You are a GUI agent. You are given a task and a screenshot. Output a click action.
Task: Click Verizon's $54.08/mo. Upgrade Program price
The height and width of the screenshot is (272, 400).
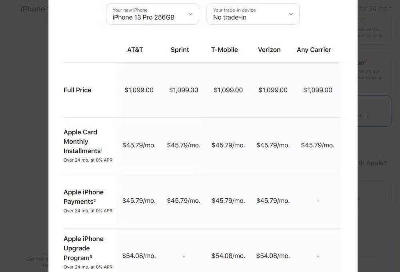[273, 256]
